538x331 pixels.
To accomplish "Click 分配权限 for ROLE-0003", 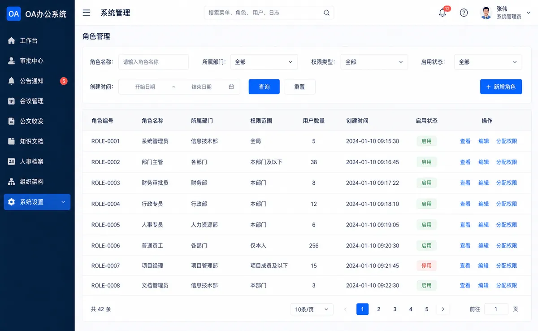I will click(507, 183).
